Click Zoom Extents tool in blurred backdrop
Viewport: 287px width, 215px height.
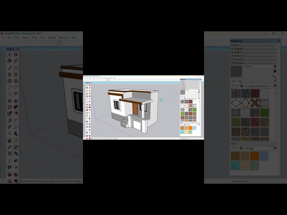click(x=9, y=153)
